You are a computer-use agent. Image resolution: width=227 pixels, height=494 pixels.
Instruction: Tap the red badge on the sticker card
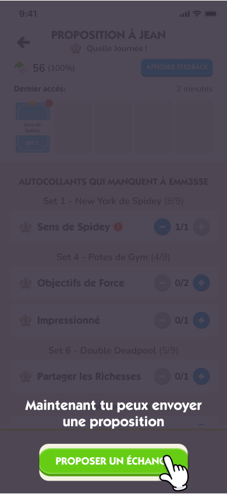pyautogui.click(x=49, y=103)
